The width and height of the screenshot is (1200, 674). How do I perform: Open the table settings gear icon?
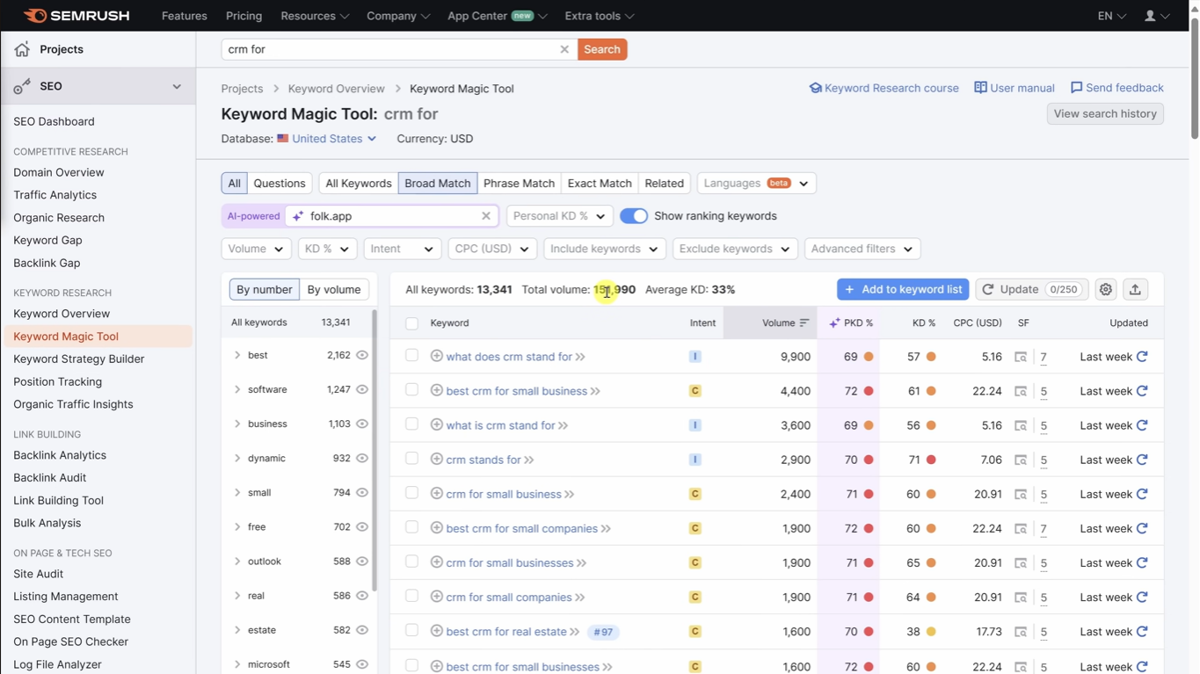pyautogui.click(x=1105, y=288)
